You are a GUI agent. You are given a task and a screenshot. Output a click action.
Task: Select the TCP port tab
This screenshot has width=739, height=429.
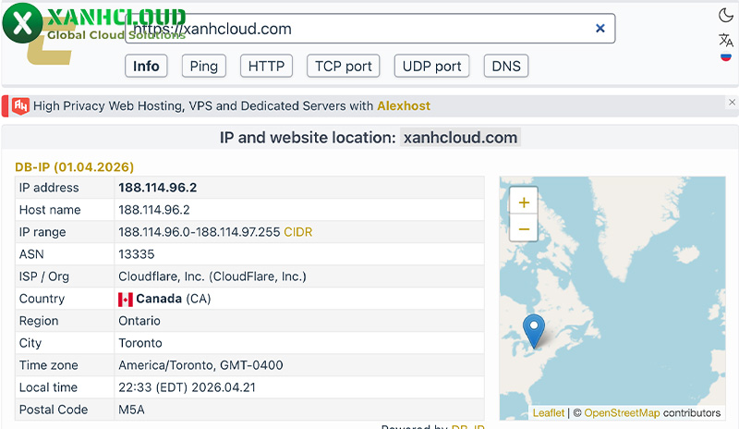pyautogui.click(x=343, y=66)
